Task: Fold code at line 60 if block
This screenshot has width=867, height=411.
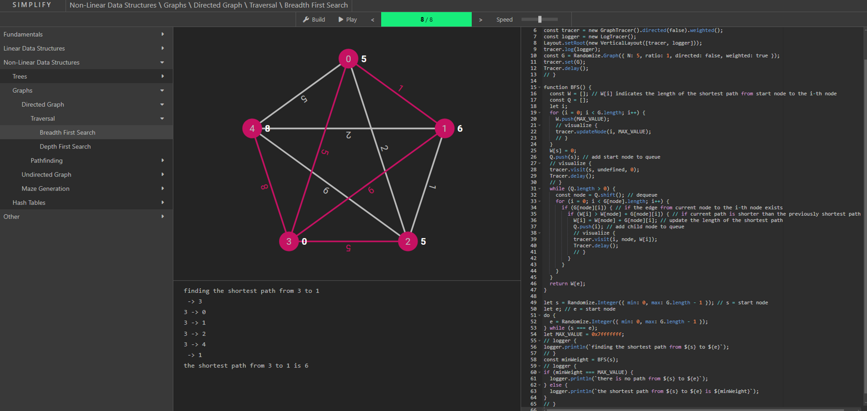Action: click(x=539, y=372)
